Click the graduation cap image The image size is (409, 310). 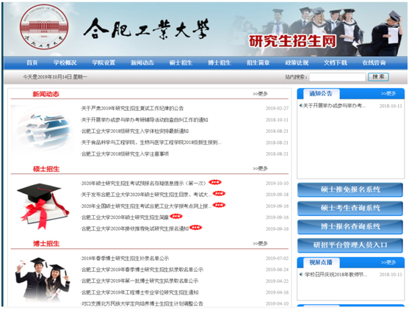pyautogui.click(x=43, y=206)
